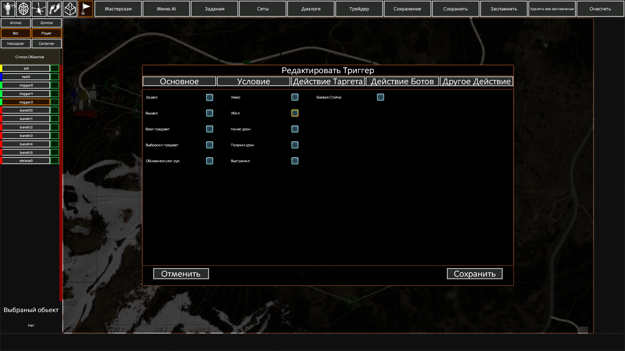The height and width of the screenshot is (351, 625).
Task: Open the Другое Действие tab
Action: (x=476, y=82)
